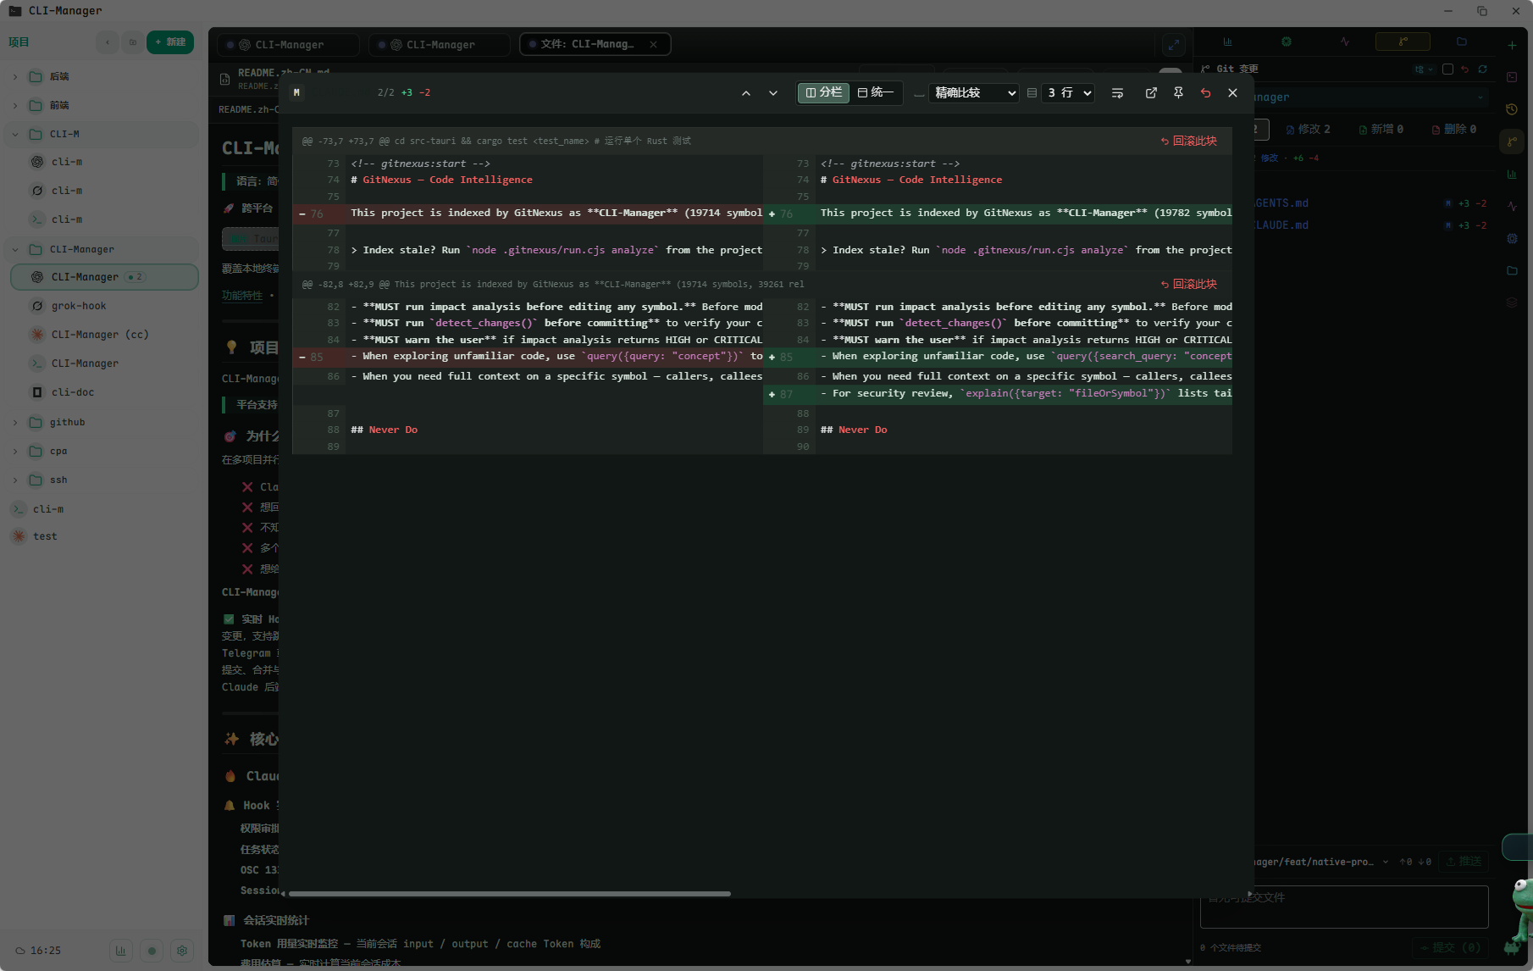Screen dimensions: 1533x971
Task: Click the 功能特性 link in README
Action: coord(242,296)
